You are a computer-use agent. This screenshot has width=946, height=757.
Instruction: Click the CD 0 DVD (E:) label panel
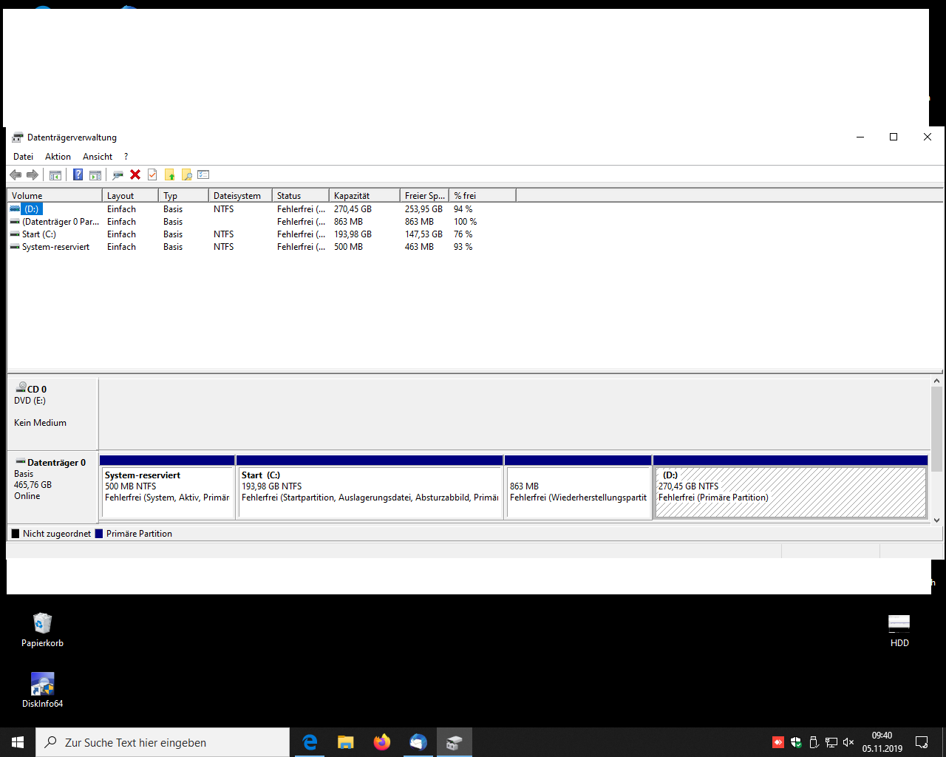click(52, 413)
